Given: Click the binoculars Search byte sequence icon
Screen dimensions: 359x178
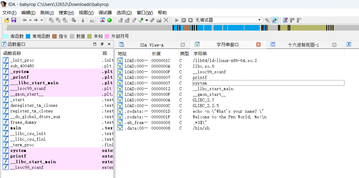Looking at the screenshot, I should pos(66,20).
